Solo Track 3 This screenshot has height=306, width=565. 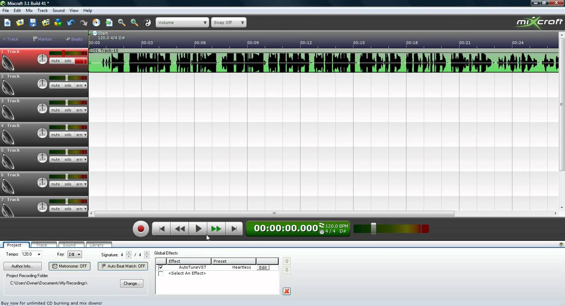pyautogui.click(x=68, y=110)
